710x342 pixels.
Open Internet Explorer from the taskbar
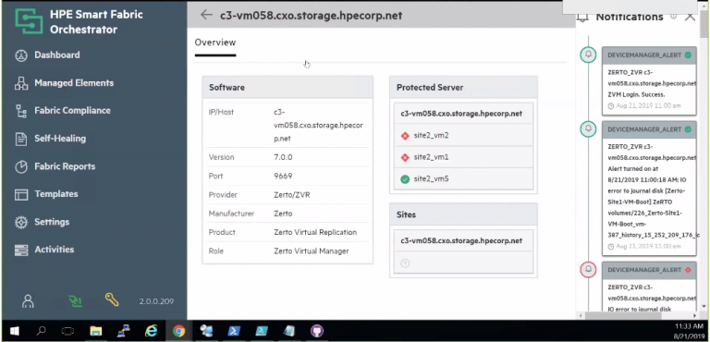tap(151, 331)
